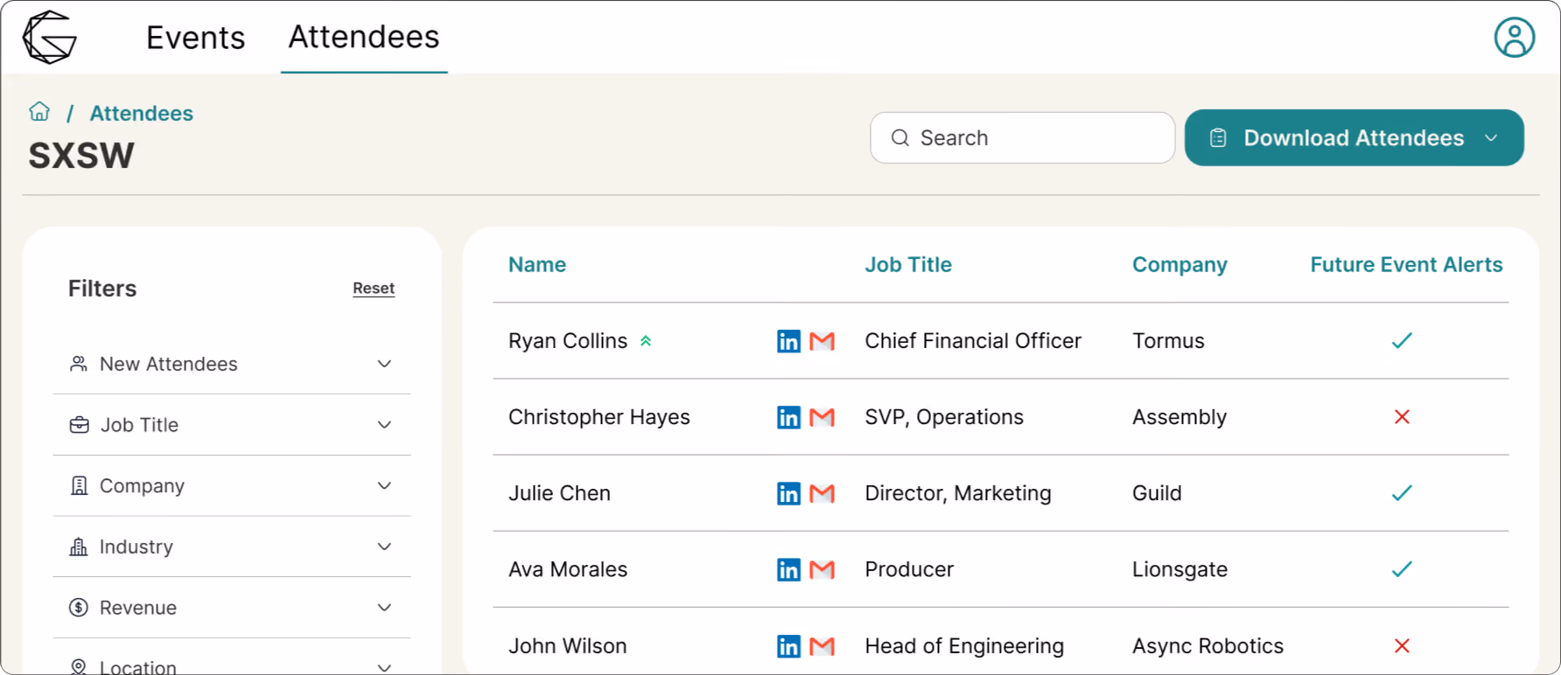Screen dimensions: 1561x675
Task: Select the name Christopher Hayes
Action: coord(599,417)
